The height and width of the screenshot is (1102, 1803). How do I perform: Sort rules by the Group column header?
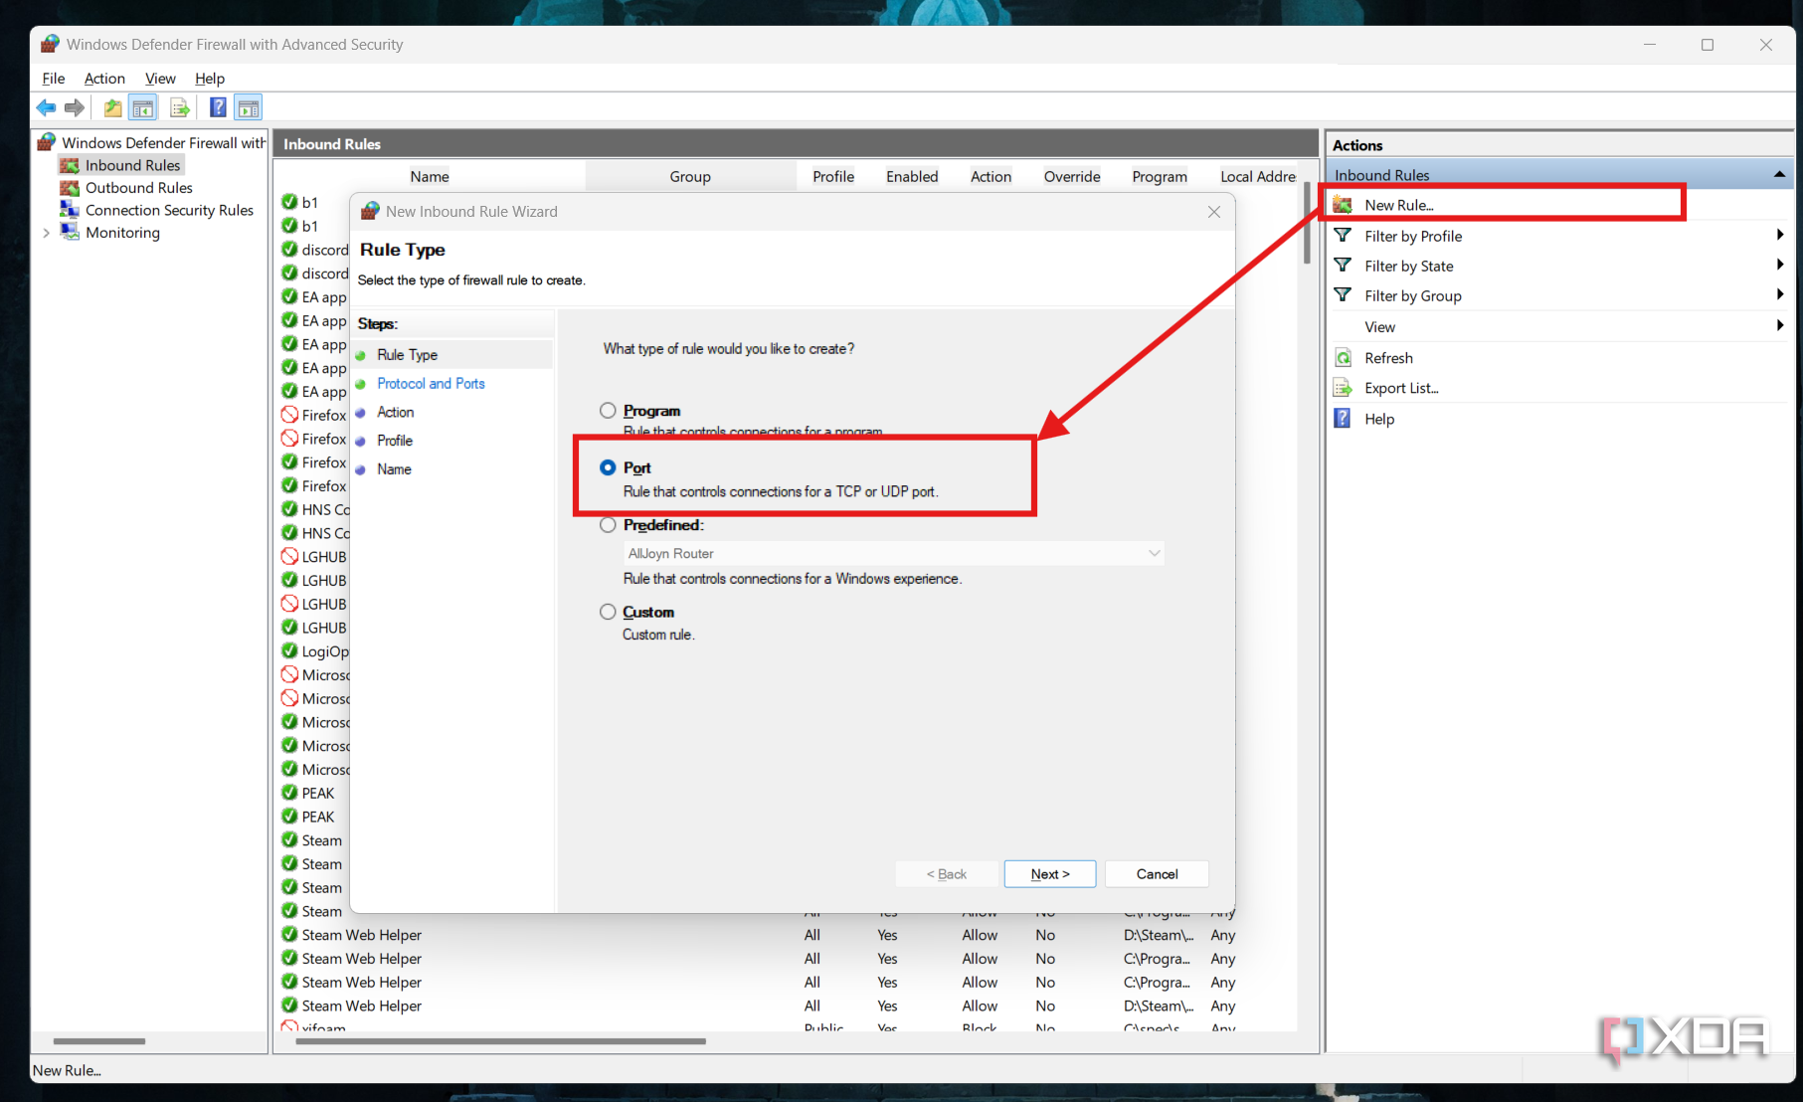690,177
